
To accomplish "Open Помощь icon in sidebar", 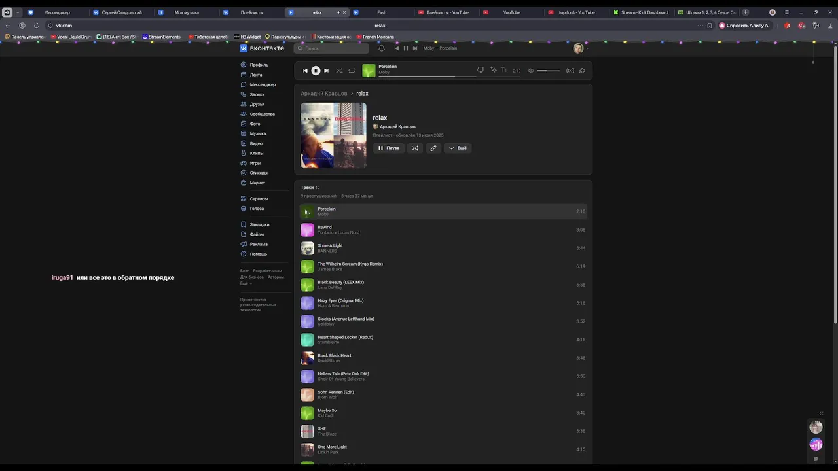I will [244, 254].
